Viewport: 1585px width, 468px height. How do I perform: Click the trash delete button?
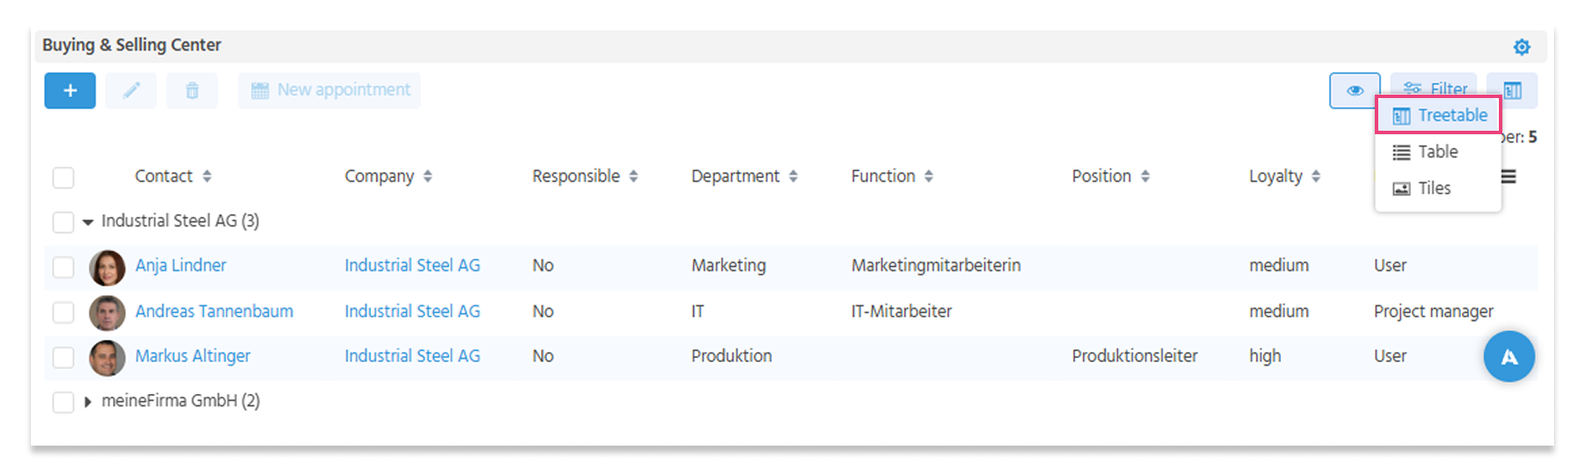pyautogui.click(x=192, y=90)
